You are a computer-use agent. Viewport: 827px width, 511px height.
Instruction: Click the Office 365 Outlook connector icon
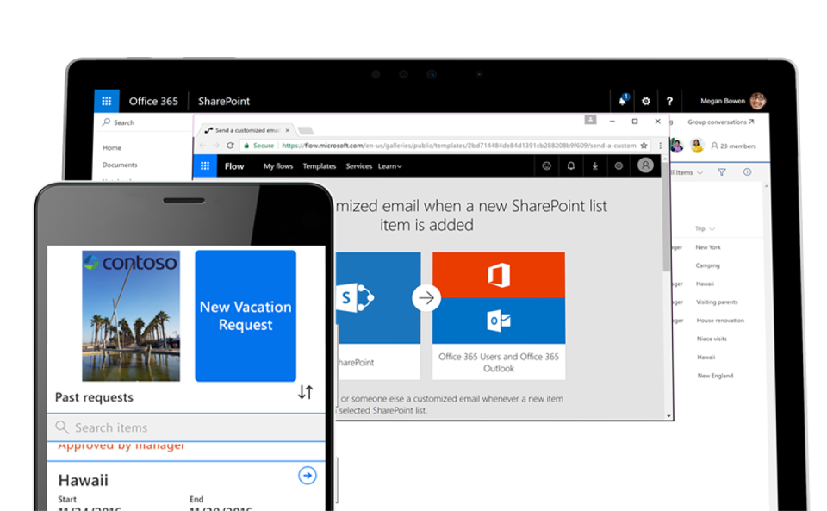pos(499,321)
